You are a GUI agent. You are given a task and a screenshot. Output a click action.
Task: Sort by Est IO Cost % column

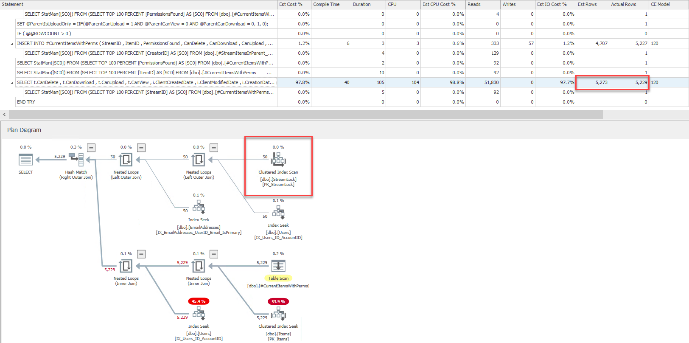tap(555, 4)
